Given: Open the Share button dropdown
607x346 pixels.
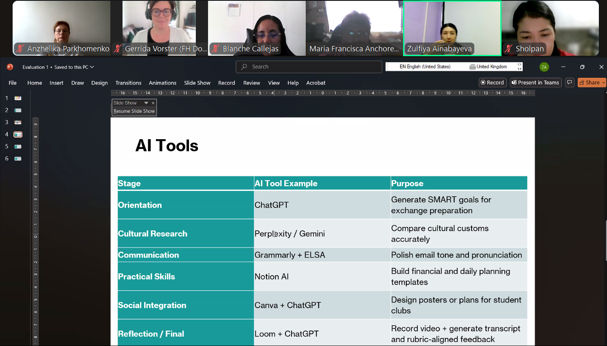Looking at the screenshot, I should (603, 83).
